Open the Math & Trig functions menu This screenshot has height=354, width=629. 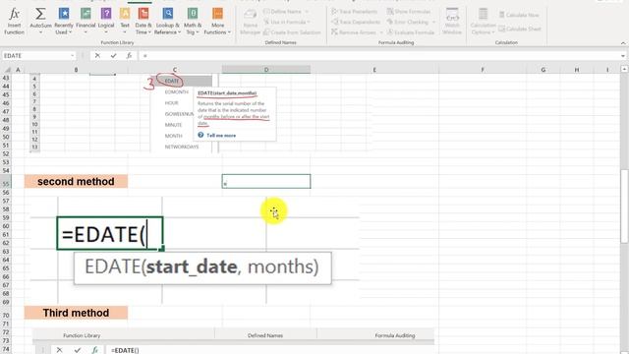pyautogui.click(x=193, y=22)
